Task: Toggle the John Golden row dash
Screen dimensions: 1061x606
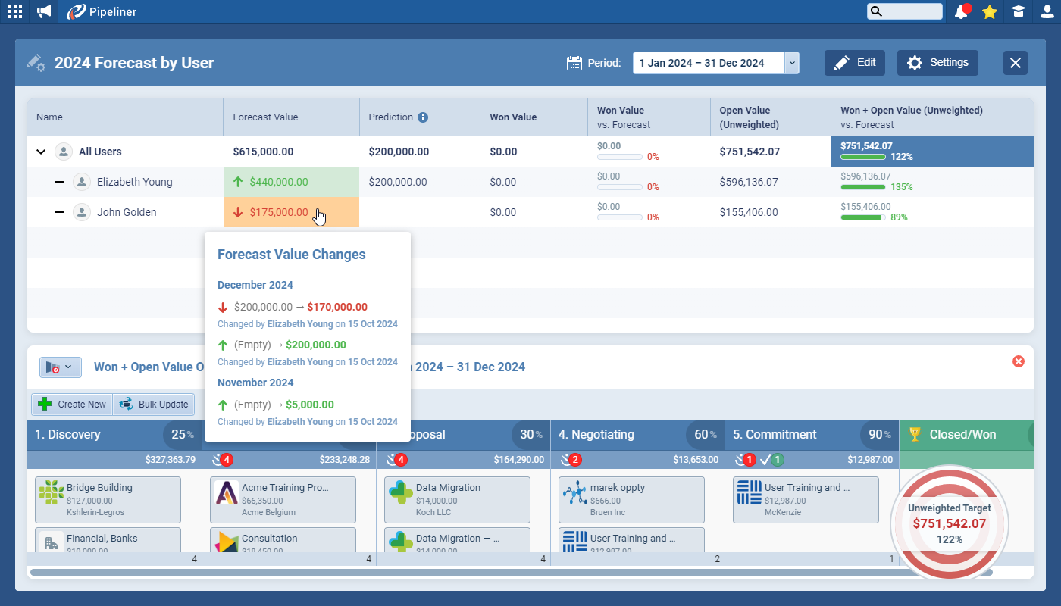Action: pos(59,212)
